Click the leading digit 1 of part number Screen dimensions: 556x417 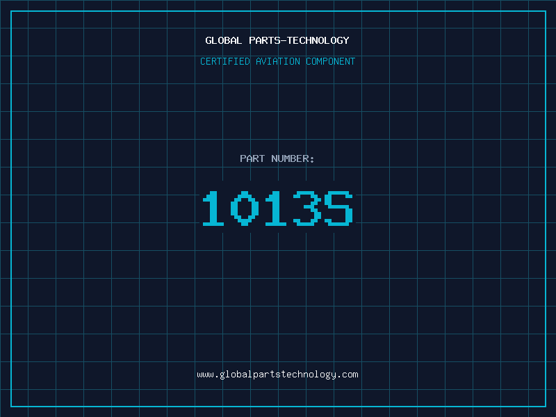213,208
